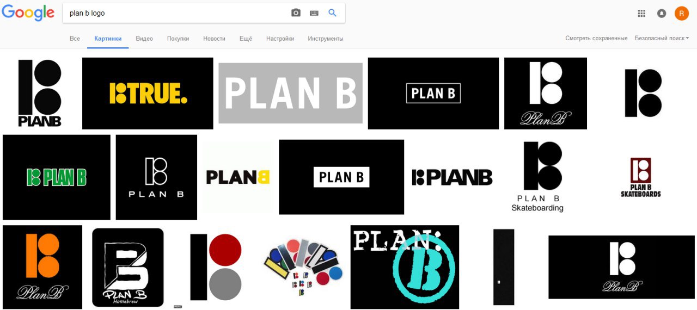Open the Смотреть сохраненные link
Image resolution: width=697 pixels, height=310 pixels.
click(596, 39)
